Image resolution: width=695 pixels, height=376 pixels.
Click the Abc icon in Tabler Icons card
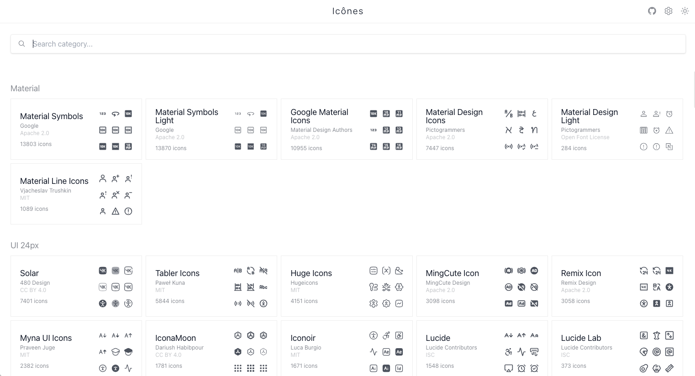coord(263,287)
